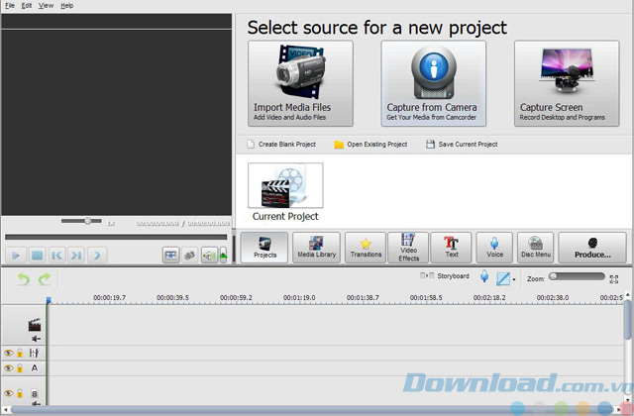The width and height of the screenshot is (634, 416).
Task: Switch to the Projects tab
Action: coord(264,248)
